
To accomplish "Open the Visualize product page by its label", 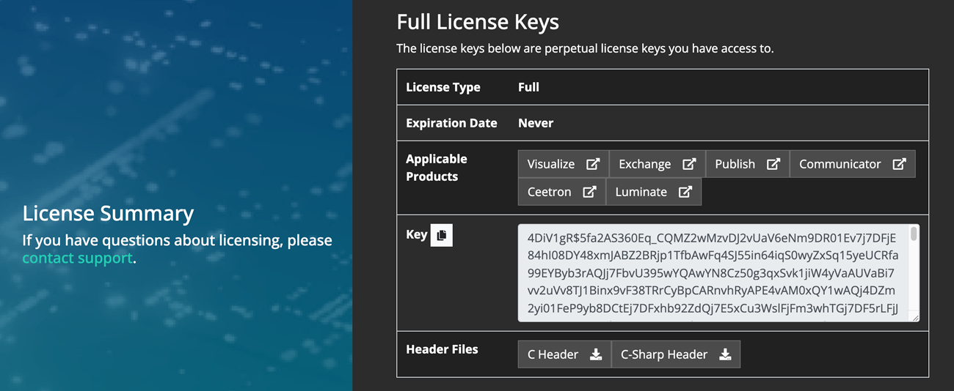I will point(550,164).
